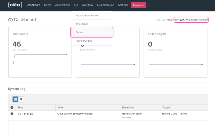Select Trusted Origins menu entry
Screen dimensions: 215x136
point(84,41)
